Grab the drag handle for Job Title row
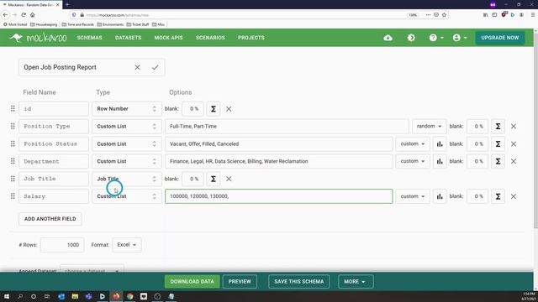 13,179
